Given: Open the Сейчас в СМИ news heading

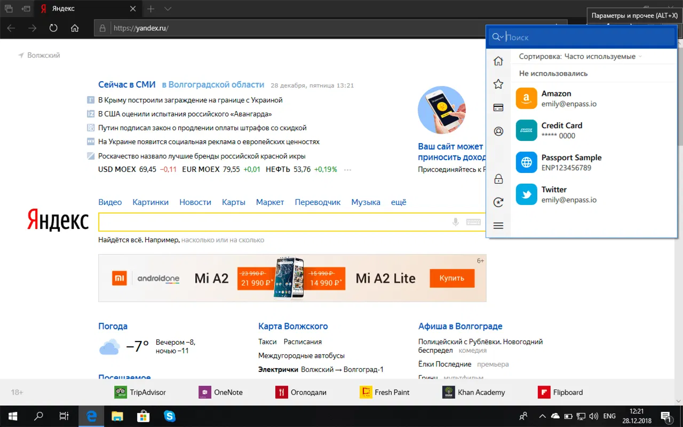Looking at the screenshot, I should tap(127, 84).
